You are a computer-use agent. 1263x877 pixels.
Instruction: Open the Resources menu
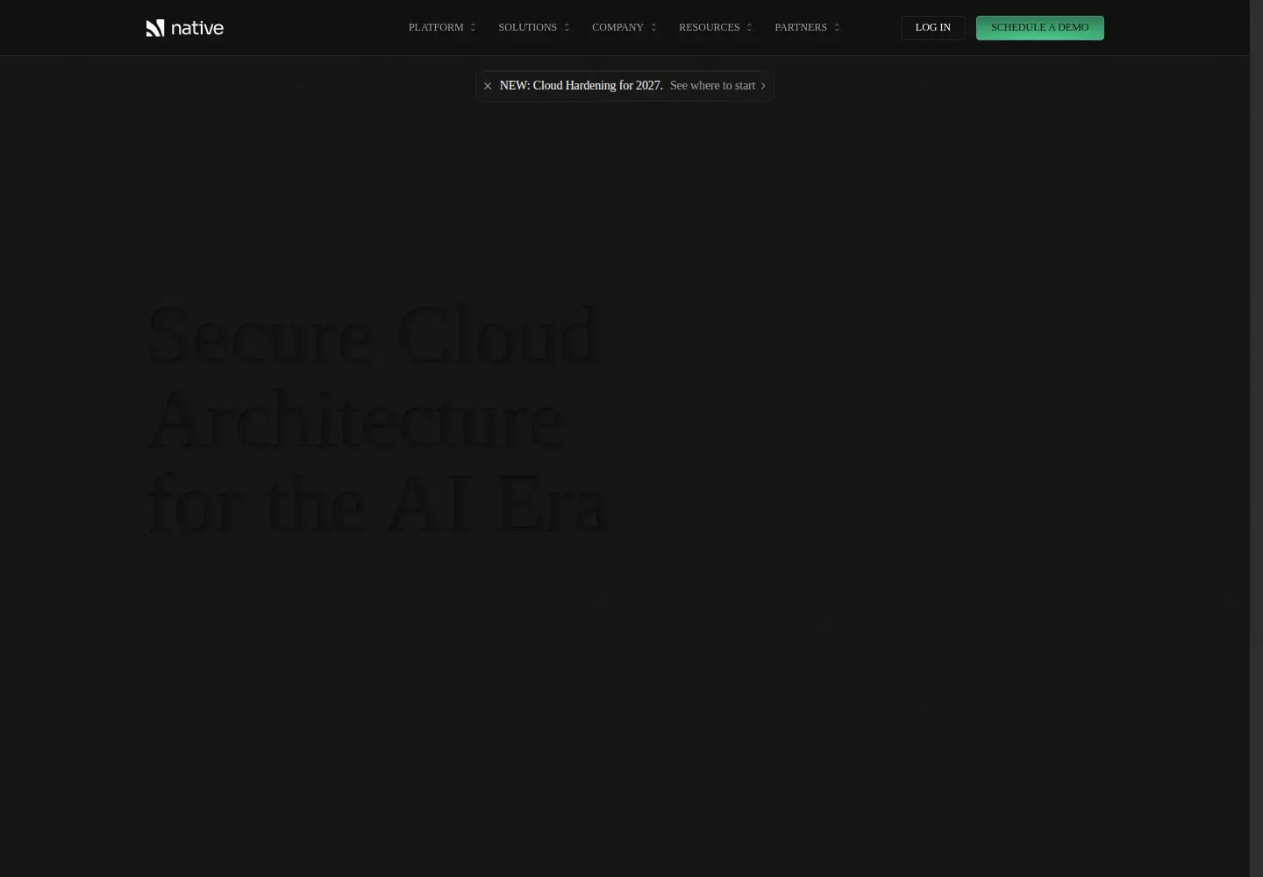pyautogui.click(x=715, y=27)
